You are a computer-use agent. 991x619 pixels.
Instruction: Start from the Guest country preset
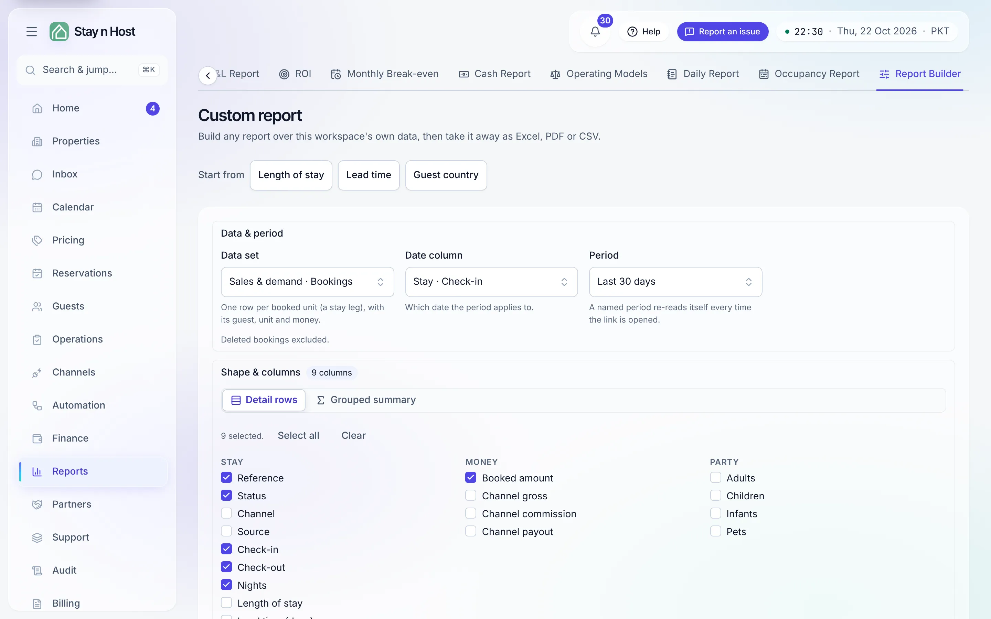[x=446, y=175]
